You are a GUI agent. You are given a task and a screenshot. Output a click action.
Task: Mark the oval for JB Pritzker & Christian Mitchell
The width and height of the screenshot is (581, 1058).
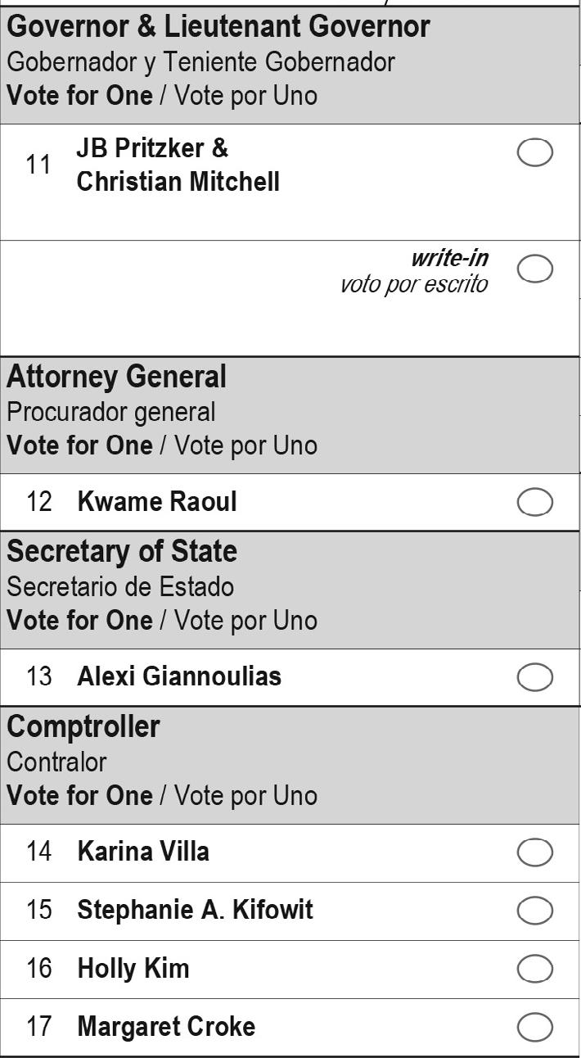pyautogui.click(x=535, y=152)
